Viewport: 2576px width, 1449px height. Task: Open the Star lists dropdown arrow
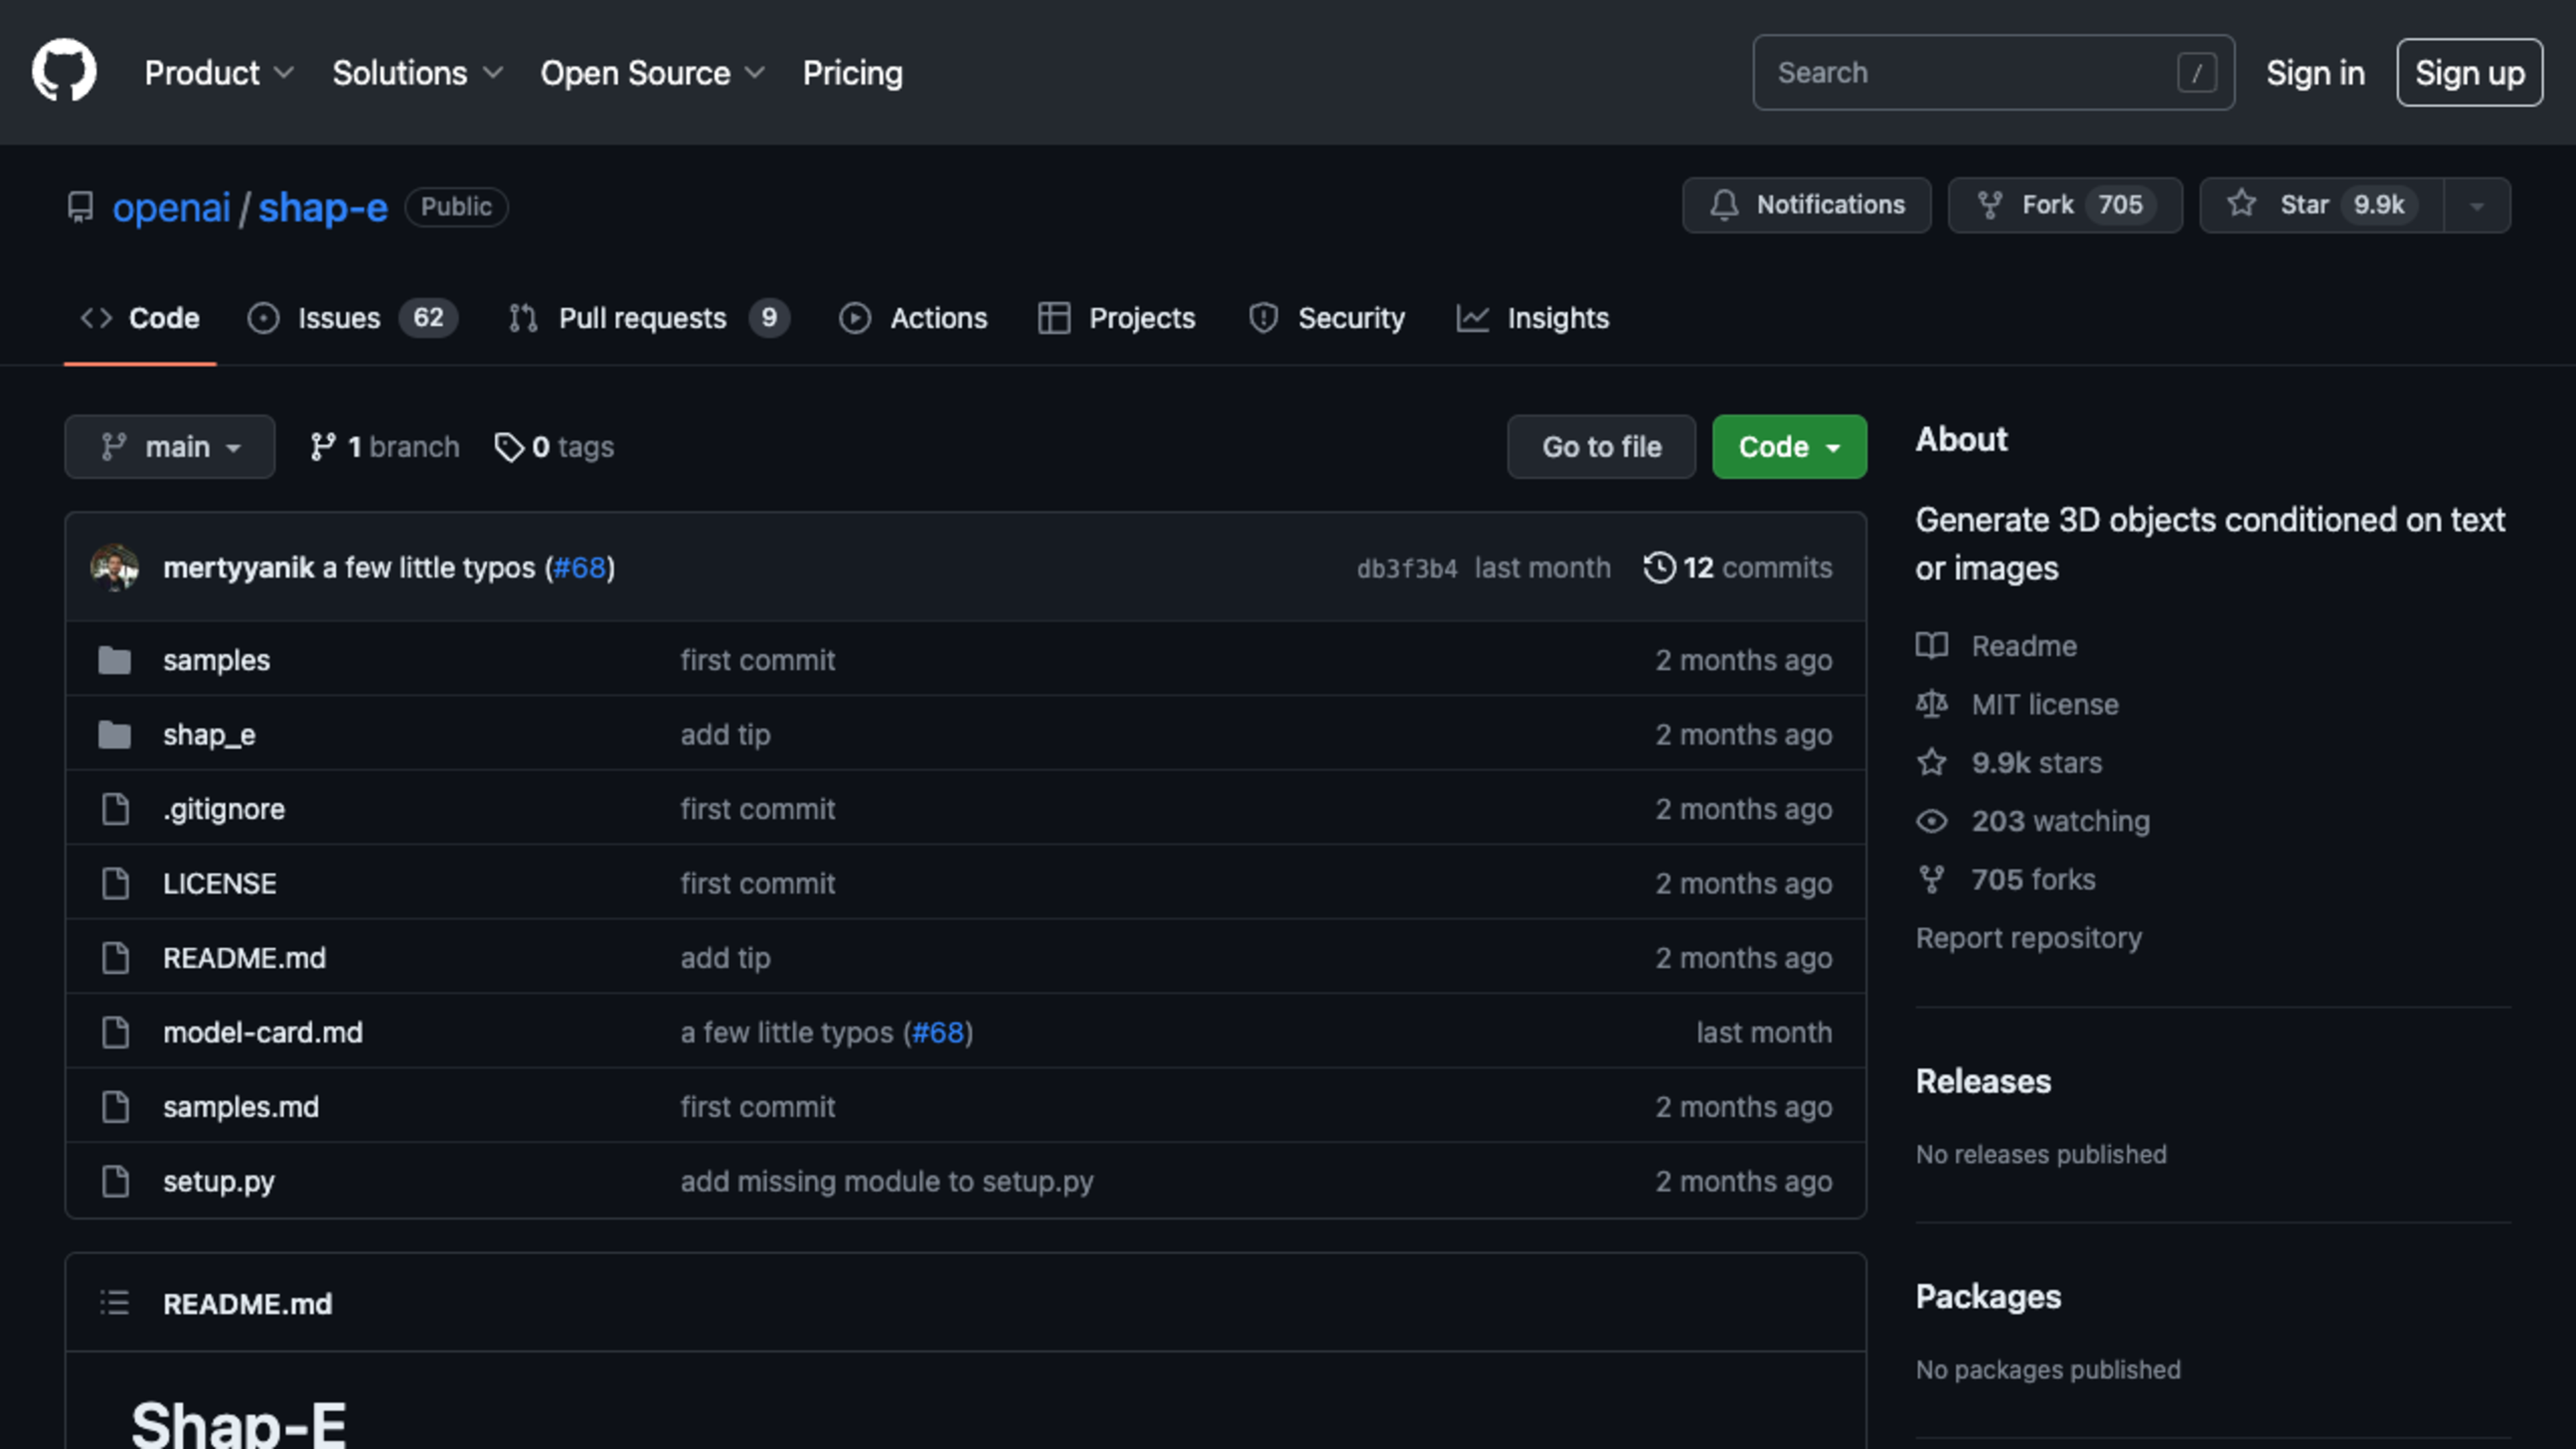[2477, 206]
